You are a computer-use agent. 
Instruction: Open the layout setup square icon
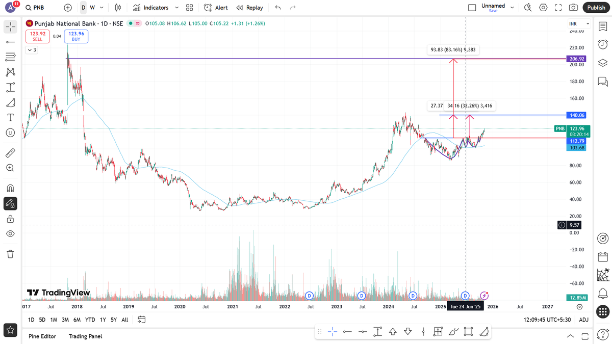pyautogui.click(x=472, y=8)
